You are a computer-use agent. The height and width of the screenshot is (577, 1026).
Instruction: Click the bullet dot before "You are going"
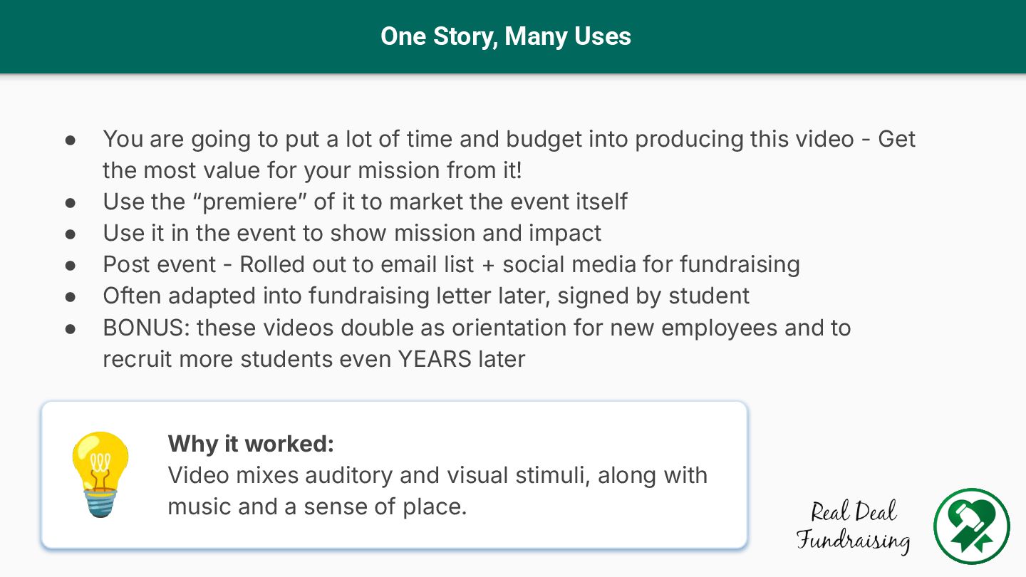71,140
